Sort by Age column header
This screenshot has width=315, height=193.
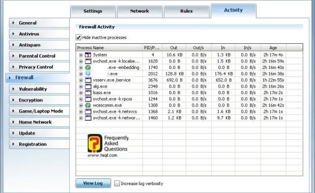[273, 48]
